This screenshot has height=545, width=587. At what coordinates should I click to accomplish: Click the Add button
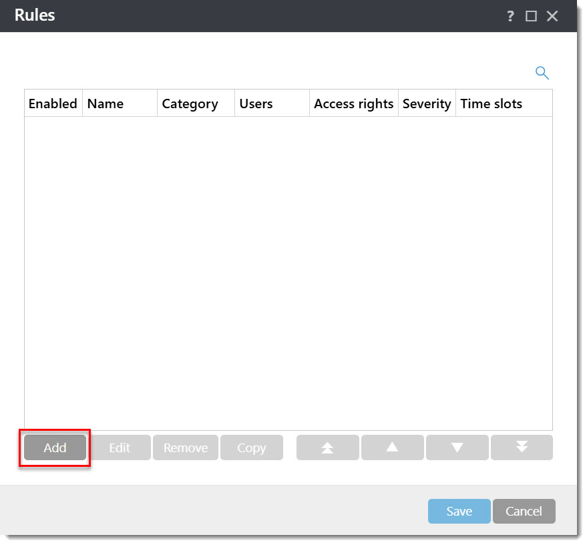(x=55, y=447)
